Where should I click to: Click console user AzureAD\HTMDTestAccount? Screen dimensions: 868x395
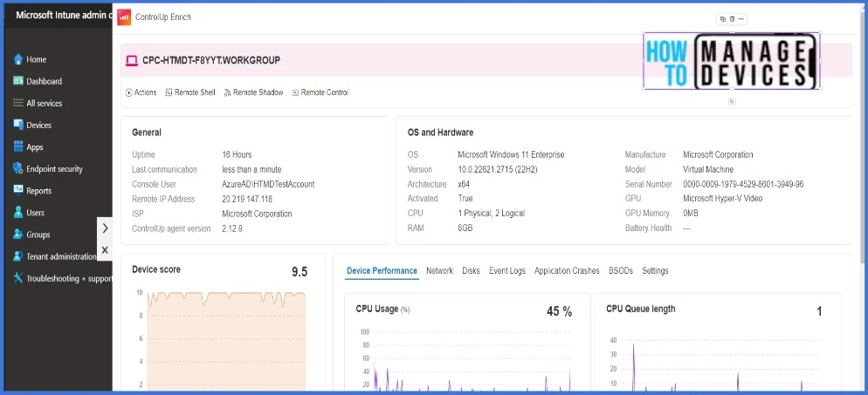click(x=268, y=184)
